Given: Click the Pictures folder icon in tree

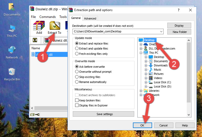Looking at the screenshot, I should coord(151,74).
